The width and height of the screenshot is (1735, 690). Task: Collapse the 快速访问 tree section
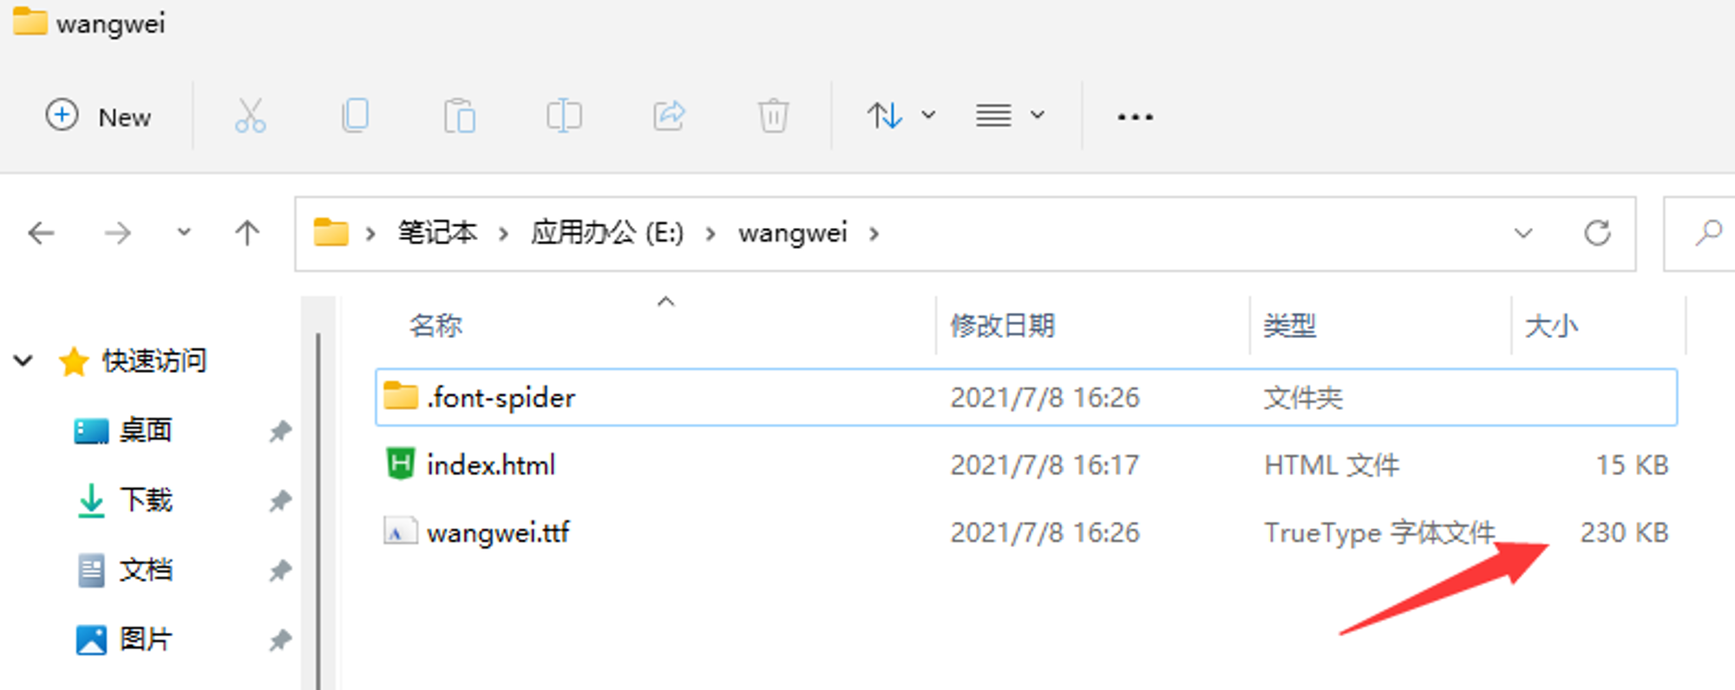[x=23, y=360]
